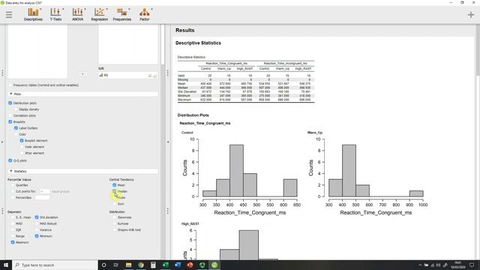
Task: Open Calculator from the taskbar
Action: pyautogui.click(x=153, y=265)
